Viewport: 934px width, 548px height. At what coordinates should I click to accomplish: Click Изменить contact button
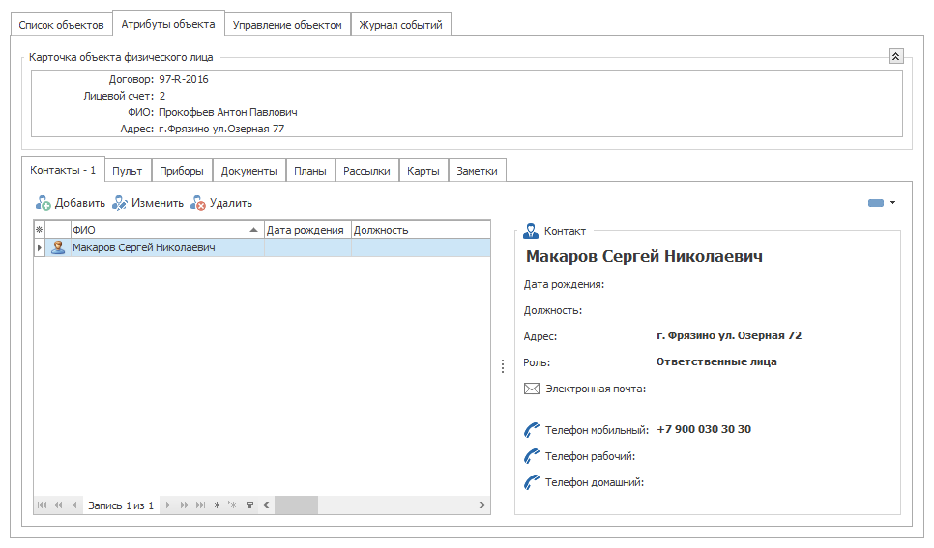point(148,203)
